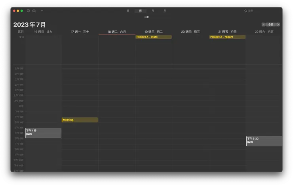
Task: Click the 21 週五 day header
Action: [227, 32]
